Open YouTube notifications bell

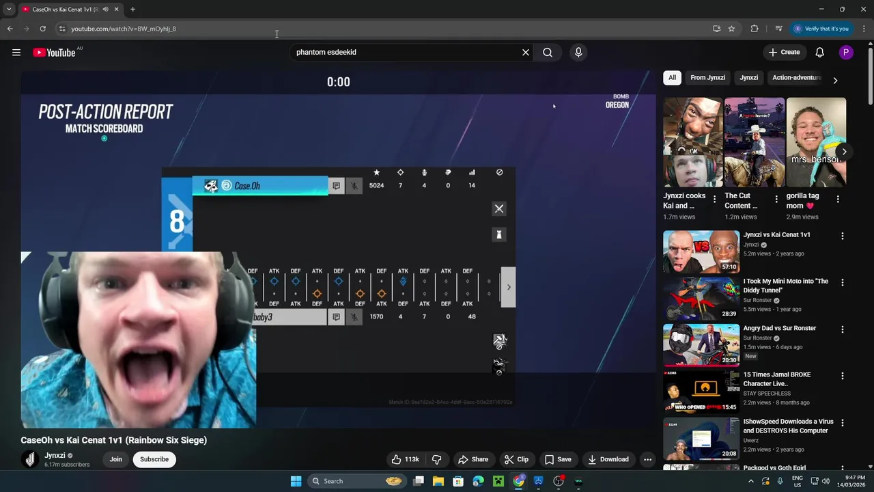(820, 53)
